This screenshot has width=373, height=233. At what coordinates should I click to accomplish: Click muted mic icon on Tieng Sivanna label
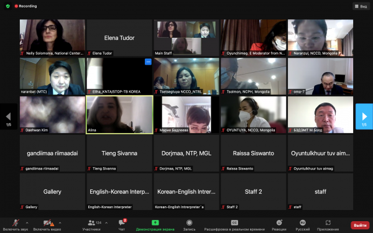coord(90,168)
